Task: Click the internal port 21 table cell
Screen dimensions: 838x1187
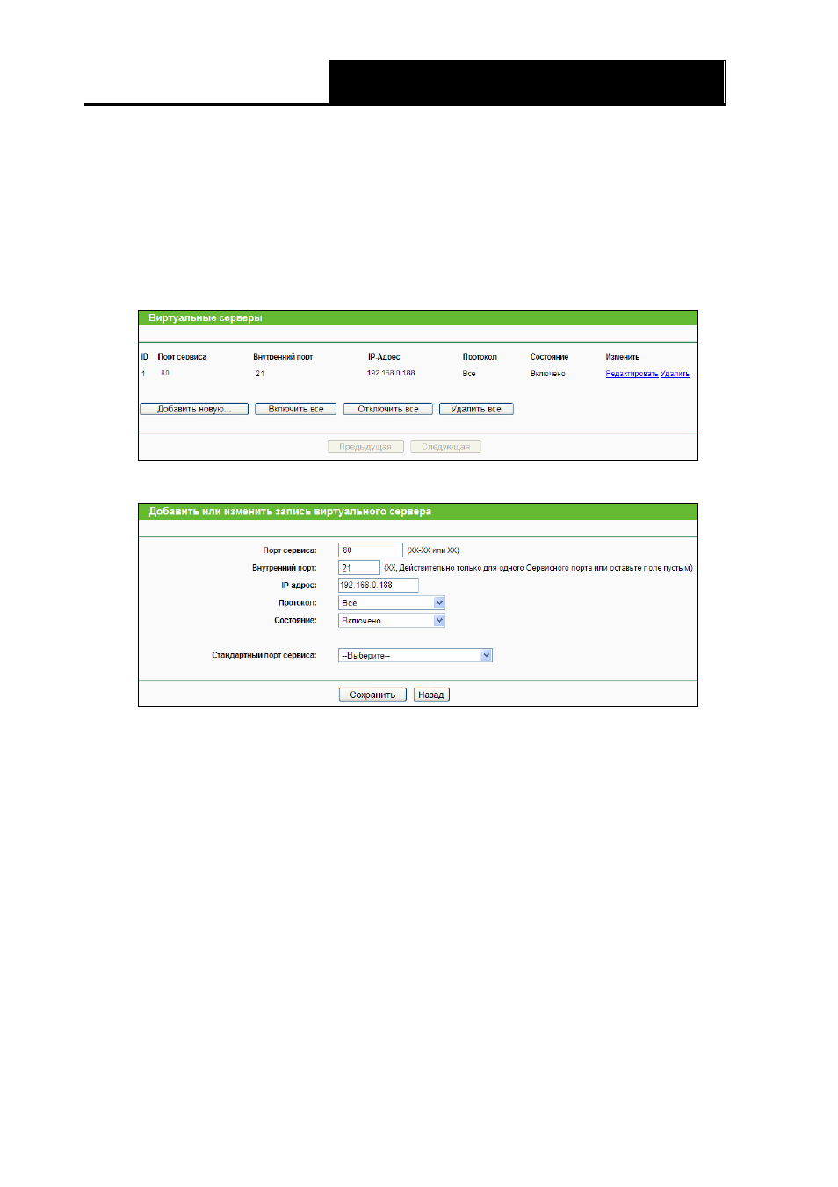Action: [260, 374]
